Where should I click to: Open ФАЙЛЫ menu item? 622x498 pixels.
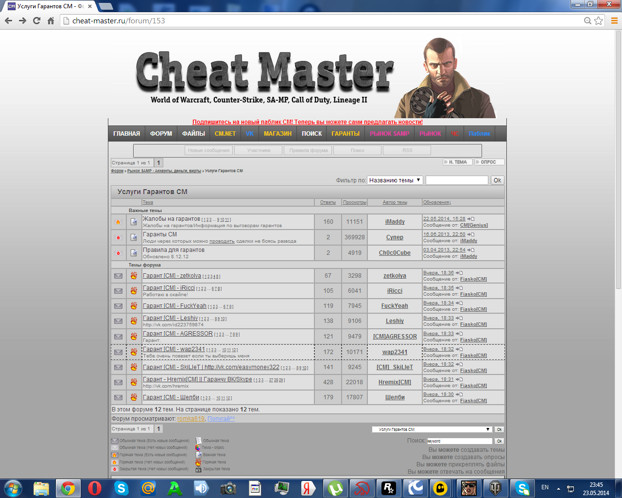193,134
